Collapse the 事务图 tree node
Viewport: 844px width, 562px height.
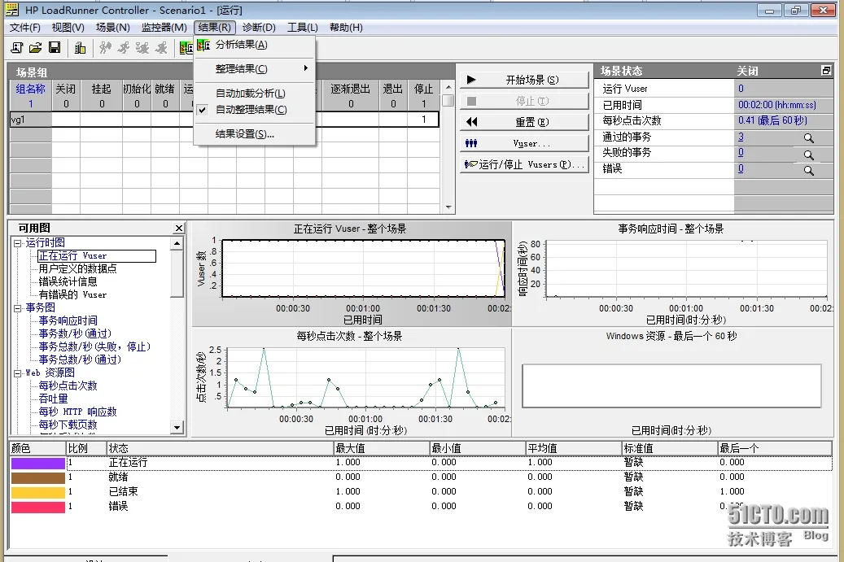pos(17,308)
